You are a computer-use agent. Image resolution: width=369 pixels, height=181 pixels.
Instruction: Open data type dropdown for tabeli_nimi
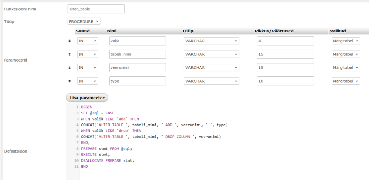point(211,54)
